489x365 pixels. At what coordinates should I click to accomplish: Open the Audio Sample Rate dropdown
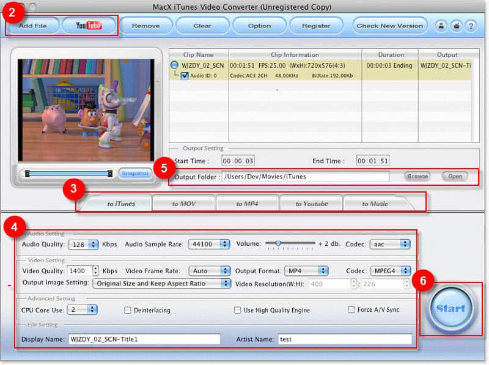(x=210, y=245)
